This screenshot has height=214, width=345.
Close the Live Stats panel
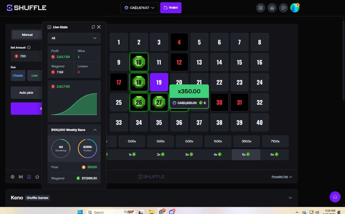99,27
